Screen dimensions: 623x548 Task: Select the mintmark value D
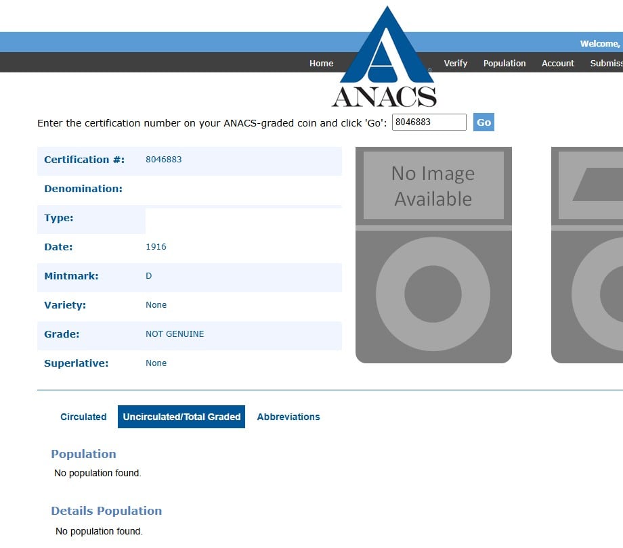(148, 276)
